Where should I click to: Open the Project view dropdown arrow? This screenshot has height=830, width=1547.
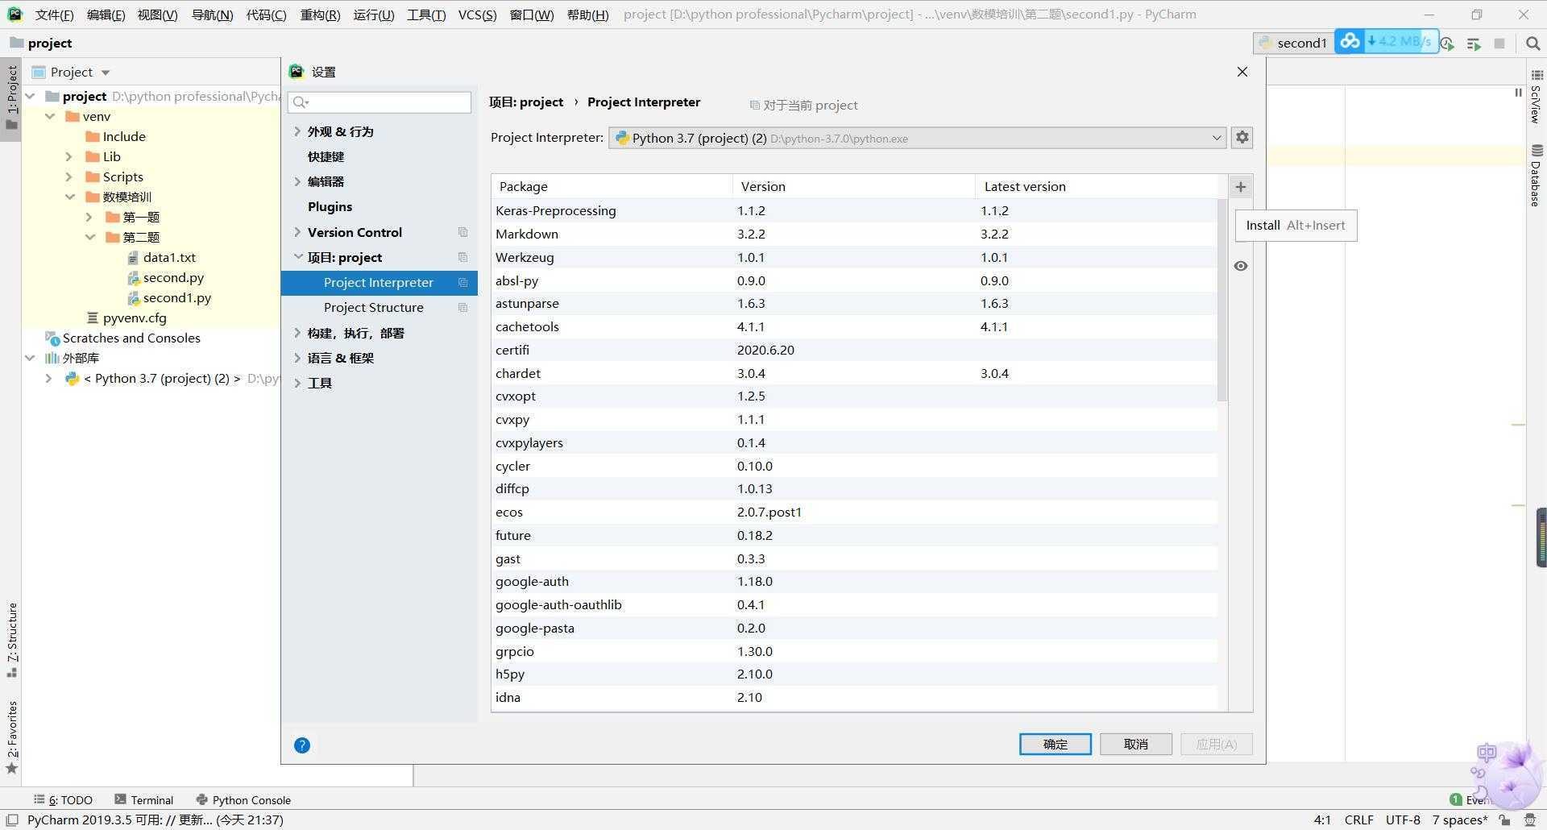(106, 73)
